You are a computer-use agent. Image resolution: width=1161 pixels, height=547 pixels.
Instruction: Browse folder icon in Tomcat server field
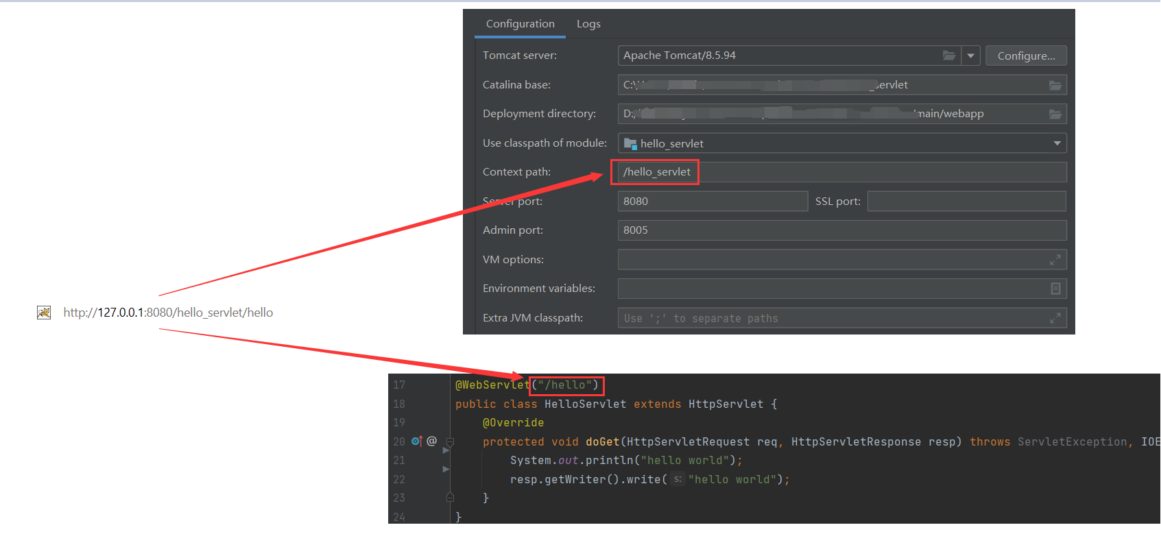coord(949,56)
